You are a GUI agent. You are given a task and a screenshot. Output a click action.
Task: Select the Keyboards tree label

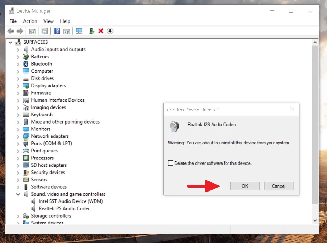click(42, 114)
